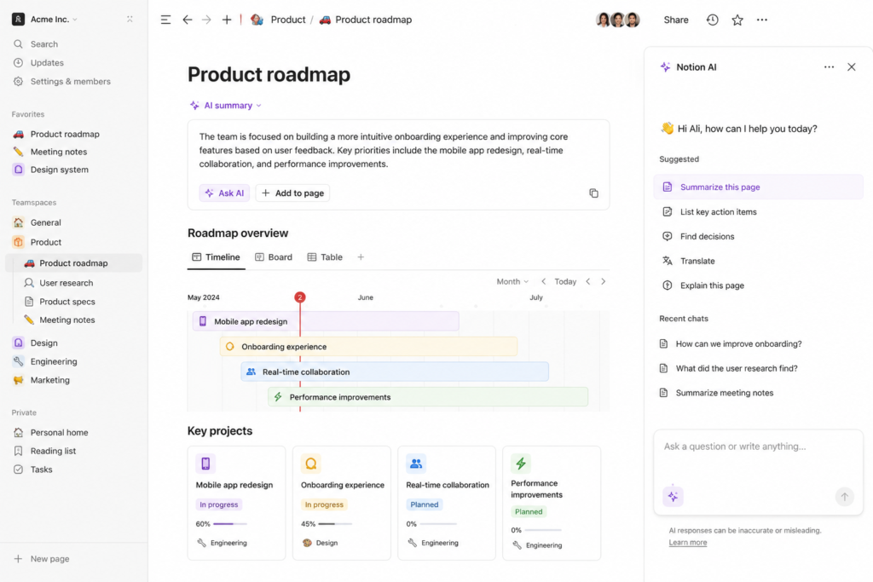
Task: Open Acme Inc. workspace switcher
Action: click(x=45, y=19)
